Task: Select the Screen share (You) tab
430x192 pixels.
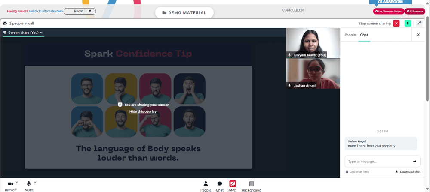Action: (23, 32)
